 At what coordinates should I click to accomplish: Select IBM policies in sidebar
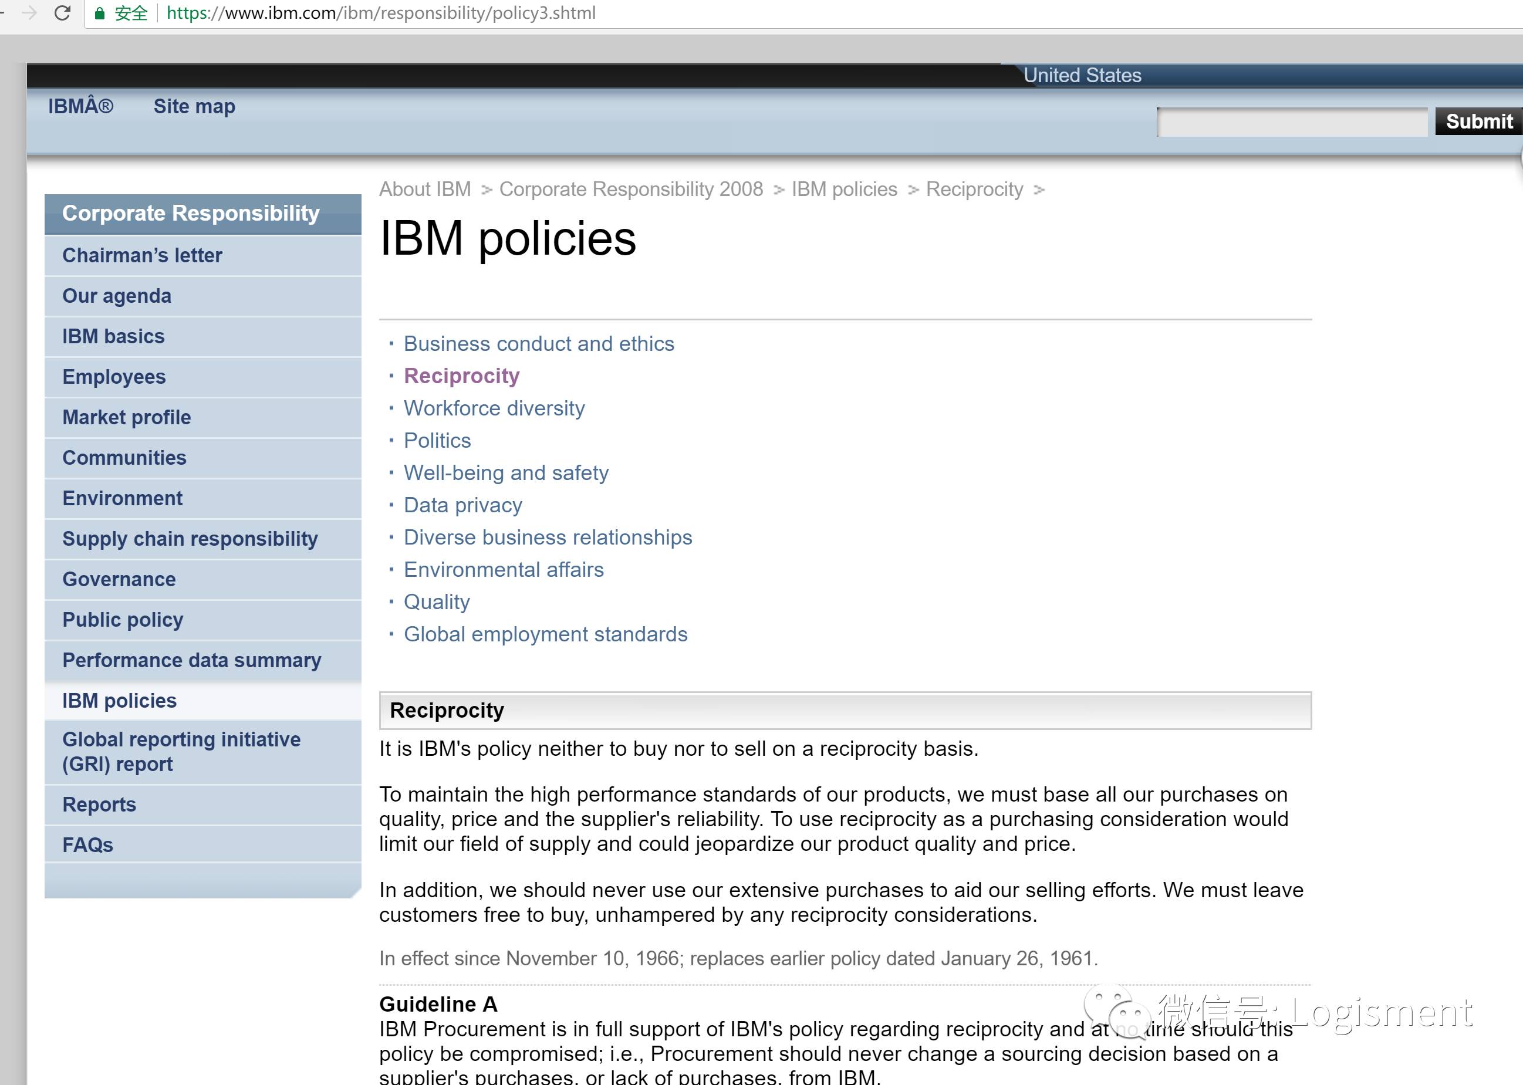(x=203, y=701)
